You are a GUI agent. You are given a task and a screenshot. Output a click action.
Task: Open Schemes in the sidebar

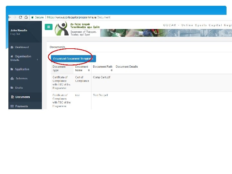pos(22,78)
